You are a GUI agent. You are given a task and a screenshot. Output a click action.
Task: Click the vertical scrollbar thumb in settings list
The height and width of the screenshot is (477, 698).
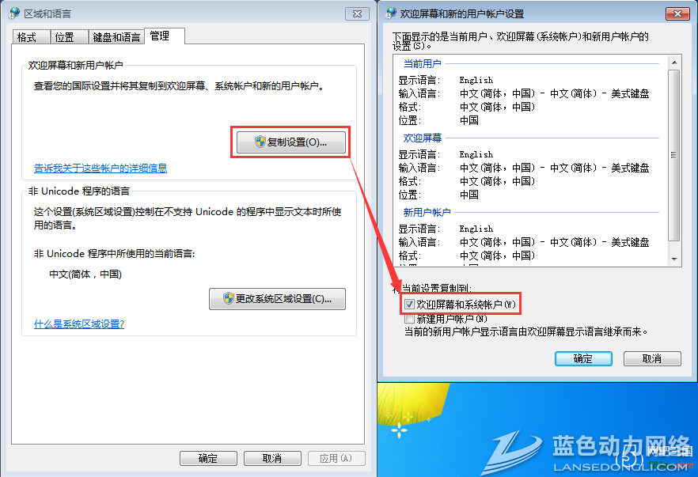(674, 154)
